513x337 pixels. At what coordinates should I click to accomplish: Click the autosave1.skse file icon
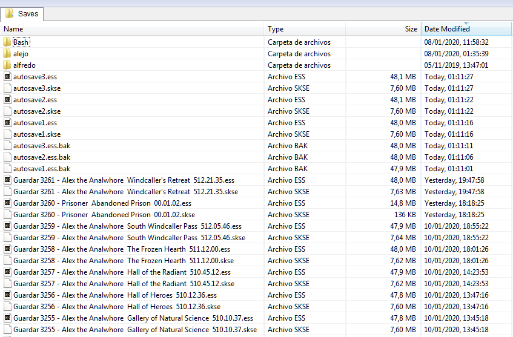(x=7, y=134)
